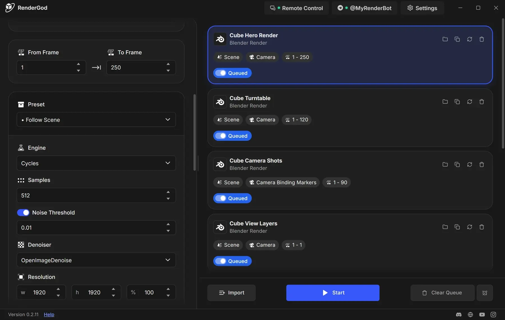Select the Cube View Layers job title

click(253, 223)
